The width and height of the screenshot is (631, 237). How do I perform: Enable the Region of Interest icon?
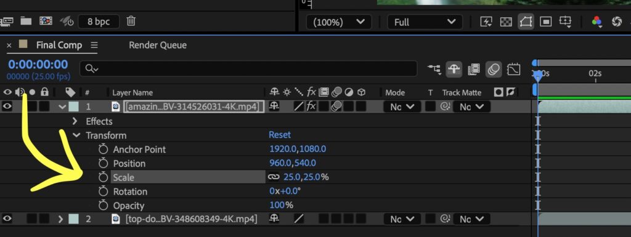pos(545,22)
